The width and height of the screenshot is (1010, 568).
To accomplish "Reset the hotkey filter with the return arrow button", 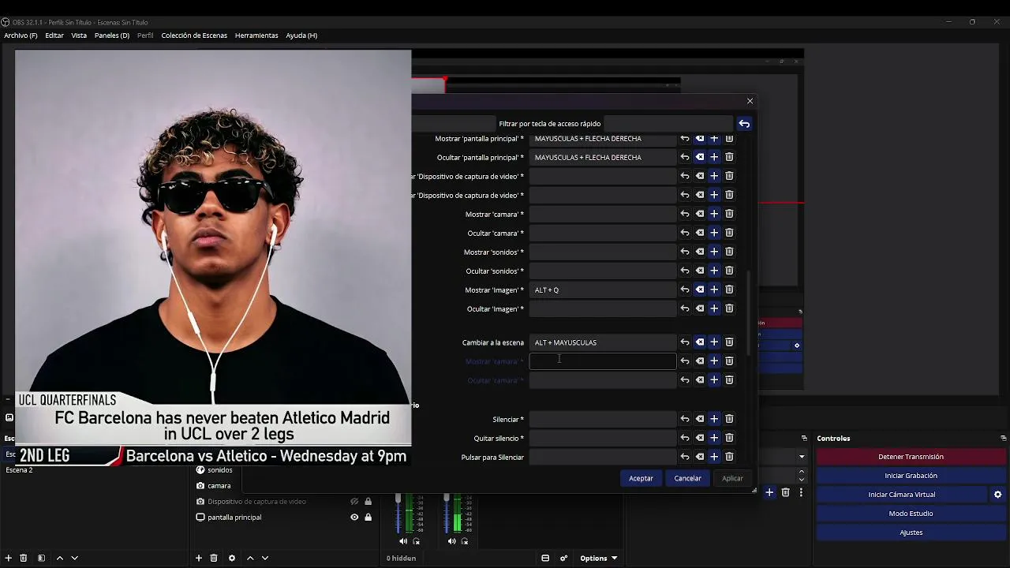I will (744, 124).
